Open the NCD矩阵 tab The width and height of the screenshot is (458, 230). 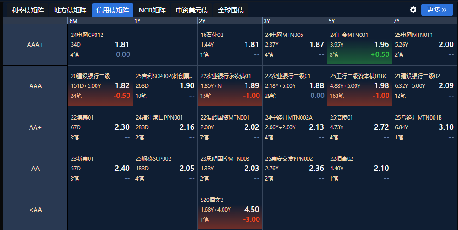click(152, 10)
